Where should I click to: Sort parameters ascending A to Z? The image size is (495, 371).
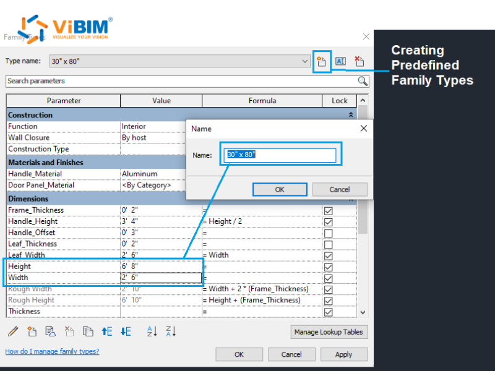(152, 331)
